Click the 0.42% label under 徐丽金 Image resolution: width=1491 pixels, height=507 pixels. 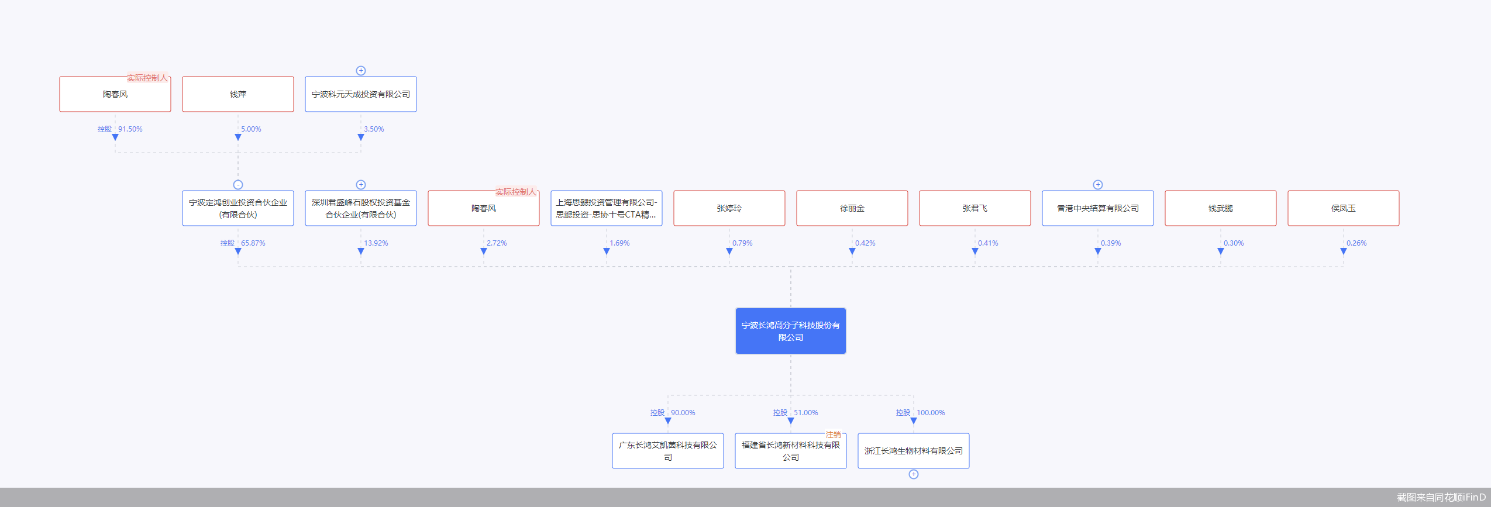click(x=866, y=243)
